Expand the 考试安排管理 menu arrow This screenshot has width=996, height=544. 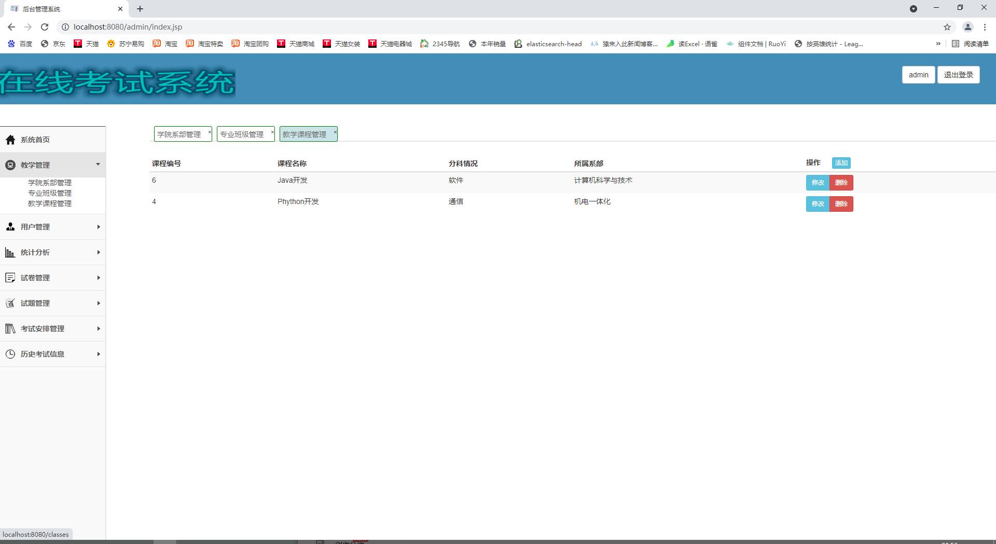click(99, 329)
